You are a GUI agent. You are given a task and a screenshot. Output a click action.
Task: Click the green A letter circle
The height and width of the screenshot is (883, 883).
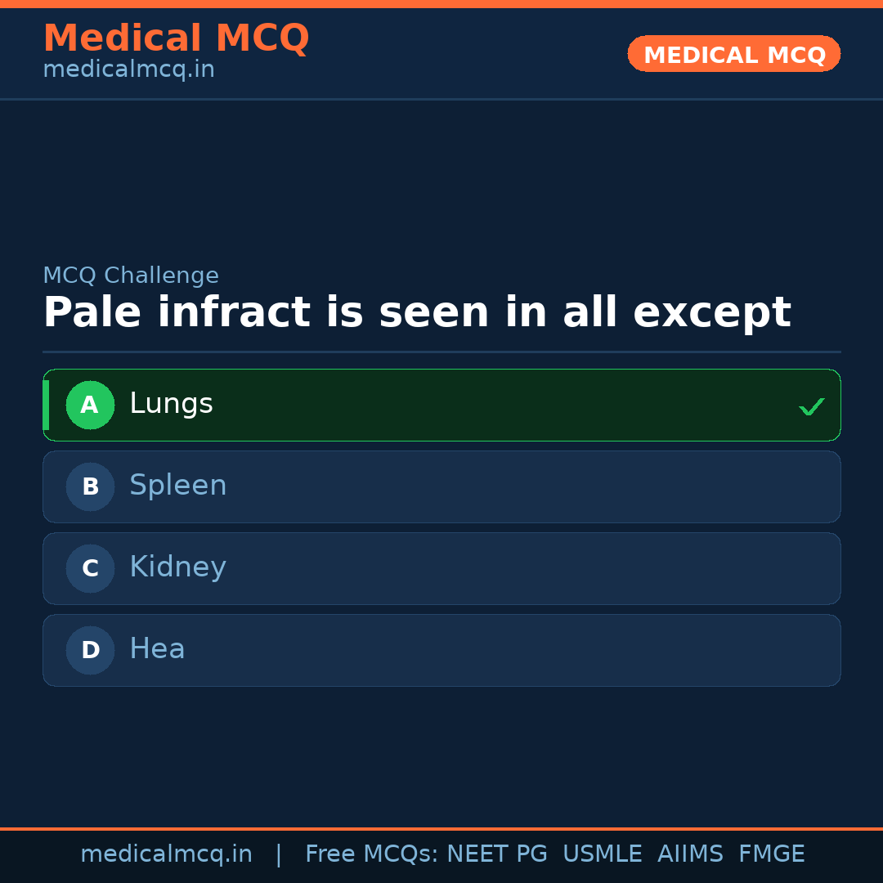point(90,405)
